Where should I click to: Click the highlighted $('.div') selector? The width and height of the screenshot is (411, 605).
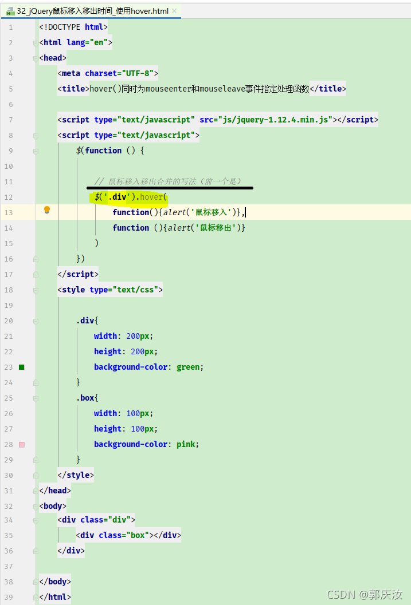point(115,197)
